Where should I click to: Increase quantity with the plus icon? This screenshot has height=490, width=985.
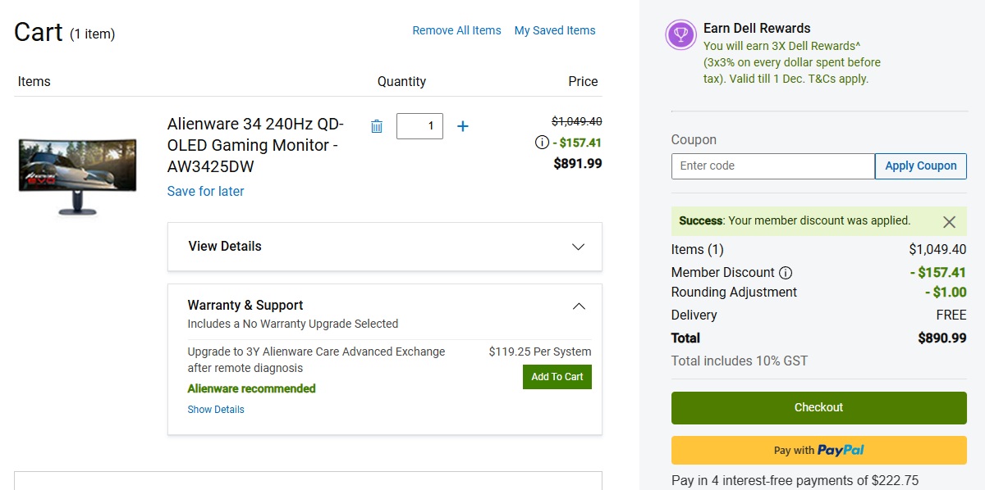(463, 126)
